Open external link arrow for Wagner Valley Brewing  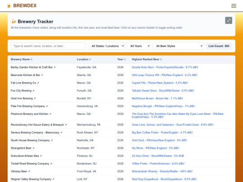[x=53, y=179]
